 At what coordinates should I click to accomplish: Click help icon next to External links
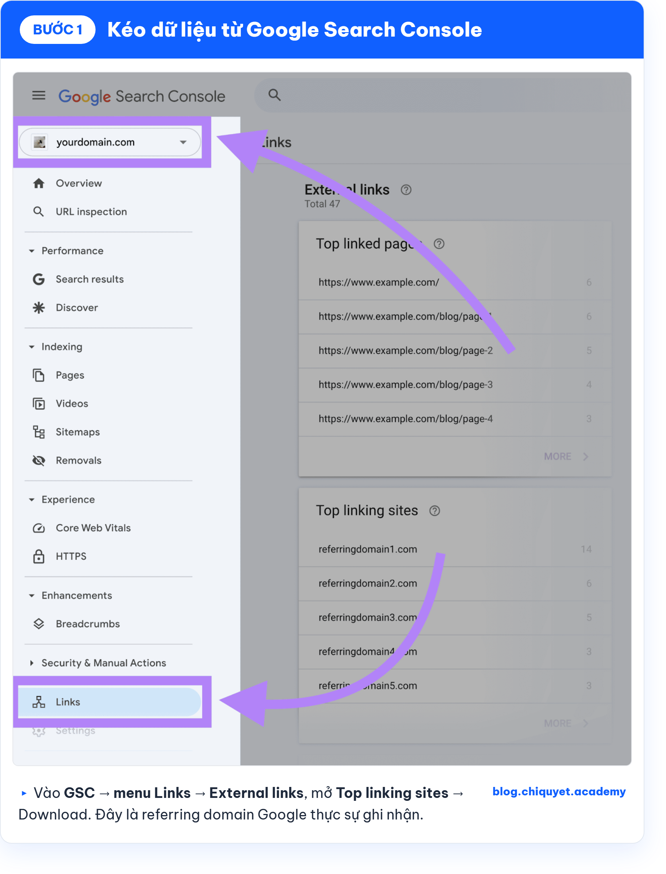pos(406,190)
